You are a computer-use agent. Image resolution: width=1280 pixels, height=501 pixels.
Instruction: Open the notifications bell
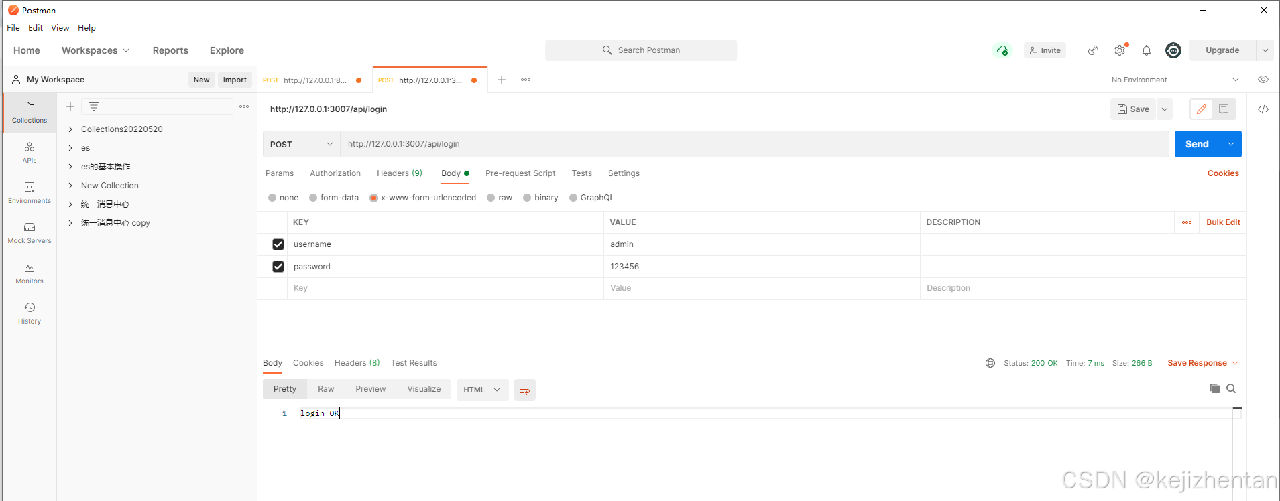tap(1147, 50)
